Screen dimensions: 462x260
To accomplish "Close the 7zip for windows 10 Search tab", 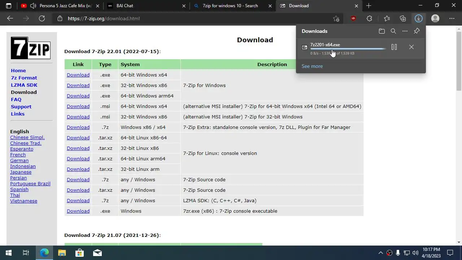I will pyautogui.click(x=270, y=6).
